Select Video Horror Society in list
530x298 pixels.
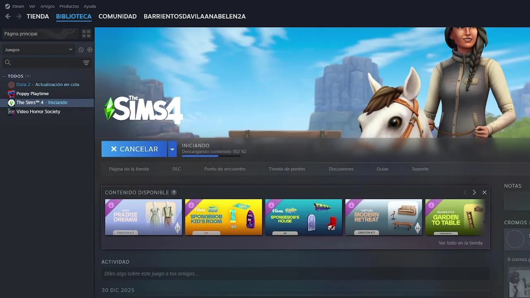point(47,112)
